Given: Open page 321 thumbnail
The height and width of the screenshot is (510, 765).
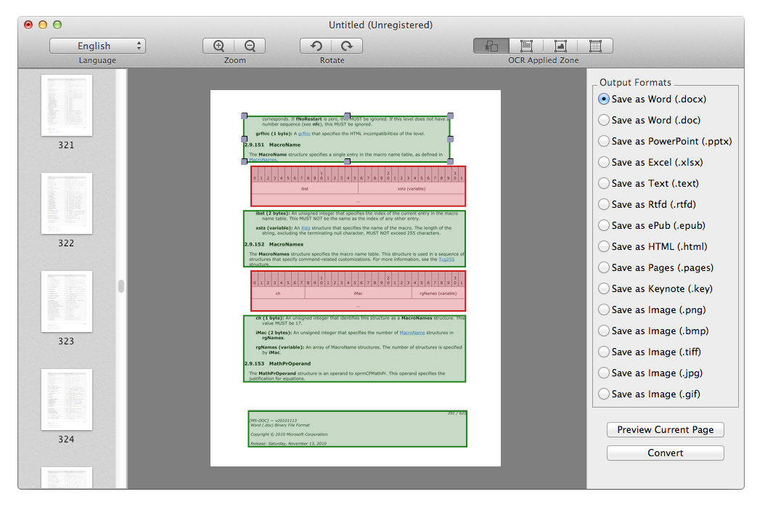Looking at the screenshot, I should tap(67, 105).
